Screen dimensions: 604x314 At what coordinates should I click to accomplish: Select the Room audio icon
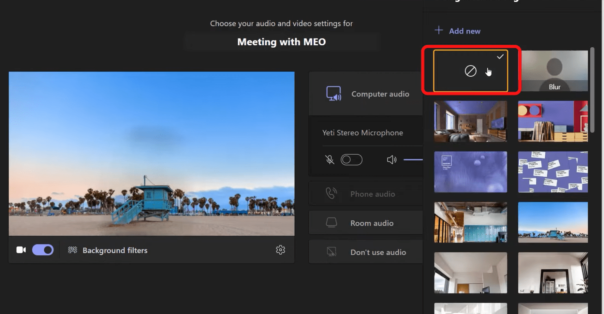331,222
